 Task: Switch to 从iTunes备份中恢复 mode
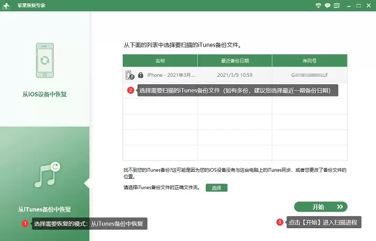point(45,209)
